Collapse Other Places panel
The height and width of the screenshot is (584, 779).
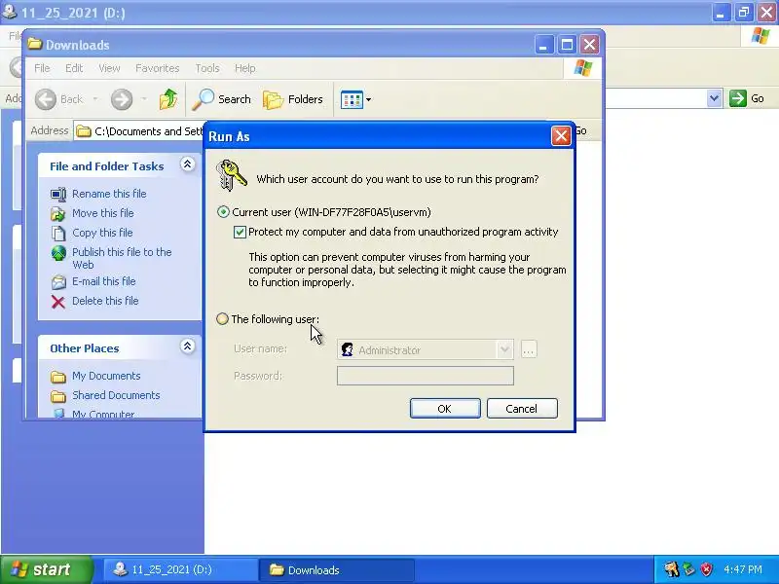tap(187, 347)
